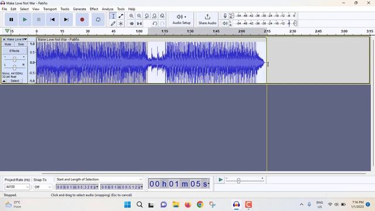Open the Edit menu
This screenshot has width=375, height=211.
tap(13, 9)
